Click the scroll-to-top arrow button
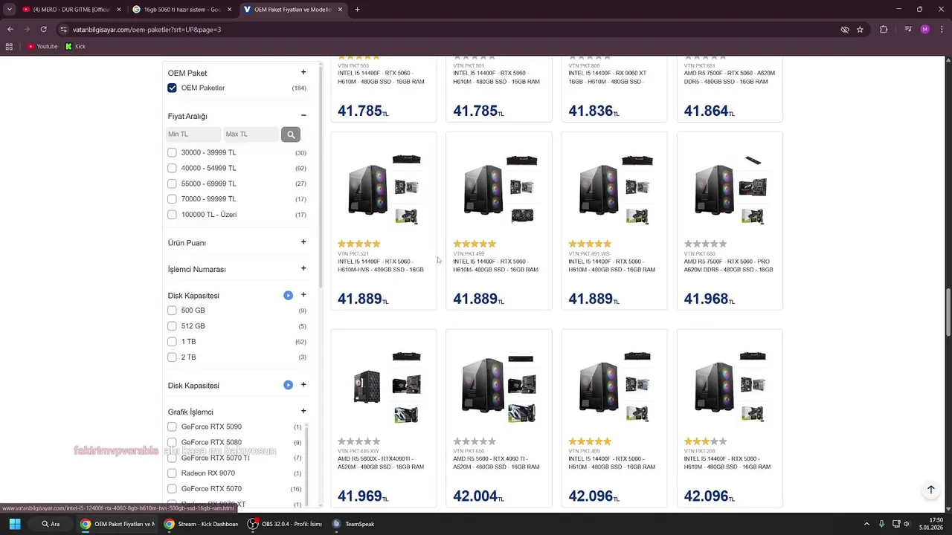 [x=930, y=490]
